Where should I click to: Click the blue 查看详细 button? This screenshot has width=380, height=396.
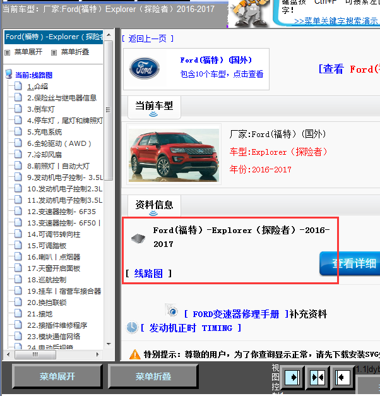coord(350,263)
